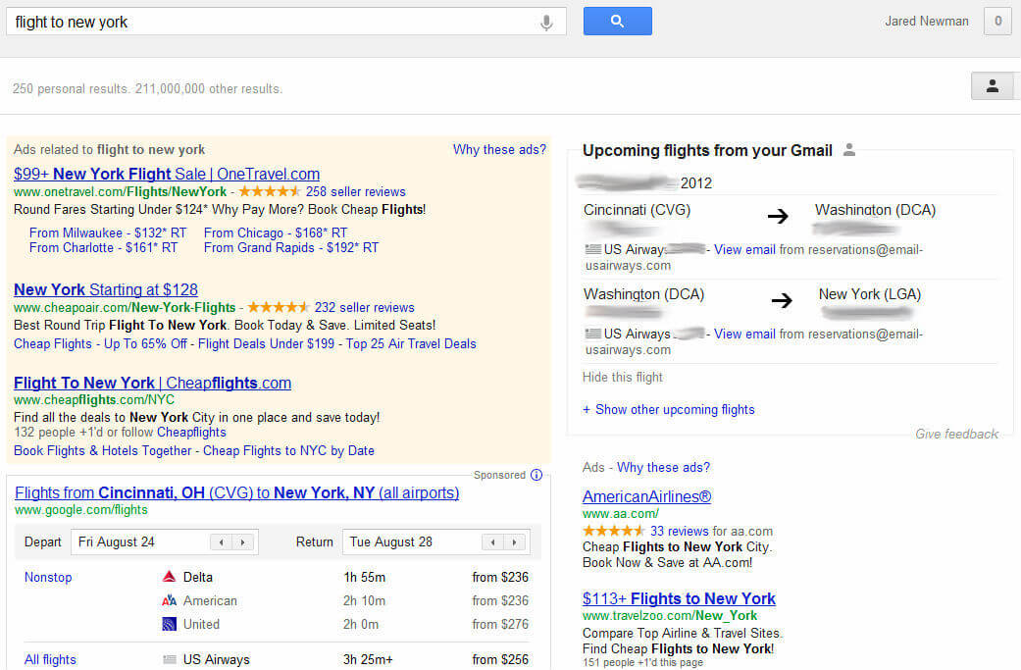Open $113+ Flights to New York ad
Viewport: 1021px width, 670px height.
pos(679,598)
